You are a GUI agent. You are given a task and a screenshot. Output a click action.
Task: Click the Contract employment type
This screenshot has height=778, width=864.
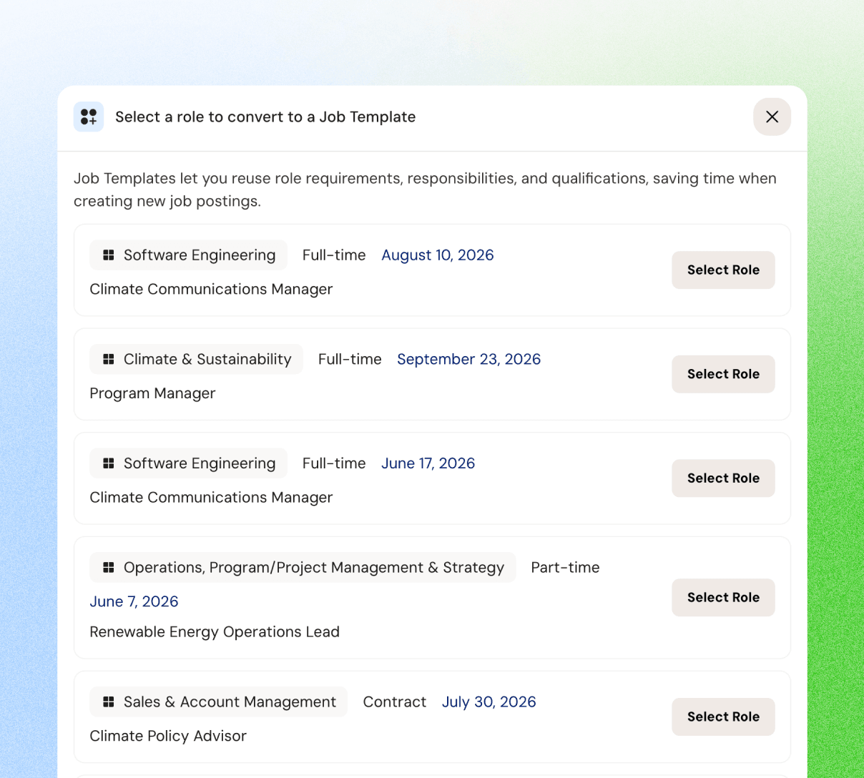394,702
